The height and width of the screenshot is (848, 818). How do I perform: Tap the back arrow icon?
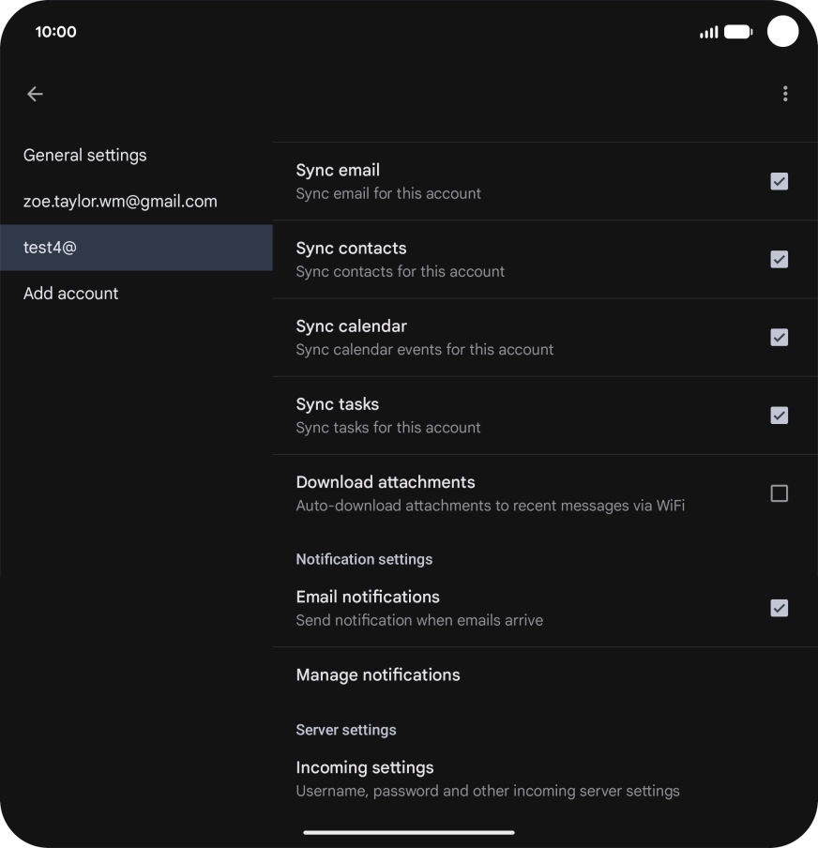[35, 94]
